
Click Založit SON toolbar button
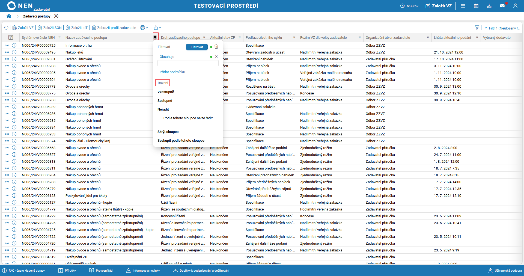tap(50, 28)
